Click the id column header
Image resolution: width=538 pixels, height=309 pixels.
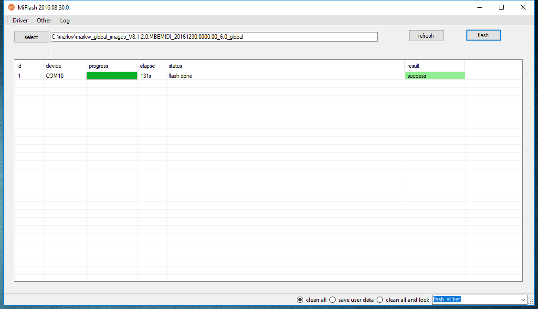point(29,66)
